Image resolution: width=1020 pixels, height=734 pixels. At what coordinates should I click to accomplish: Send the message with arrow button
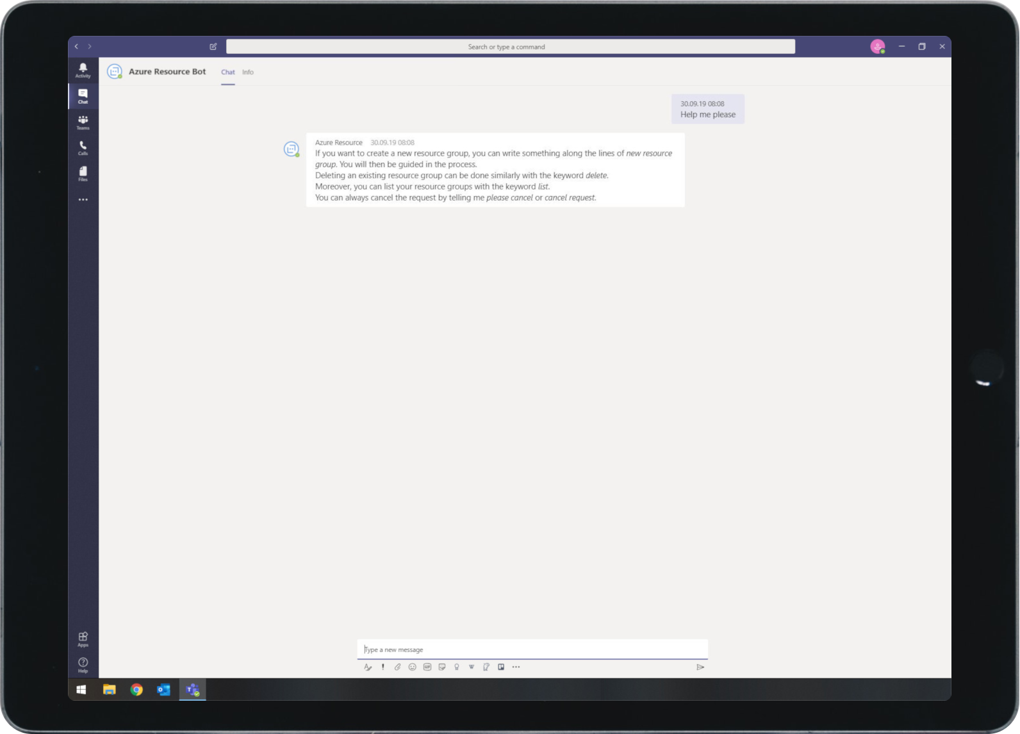(x=700, y=667)
